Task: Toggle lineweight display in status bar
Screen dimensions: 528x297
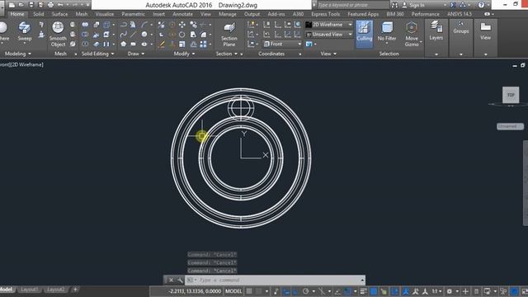Action: click(x=363, y=291)
